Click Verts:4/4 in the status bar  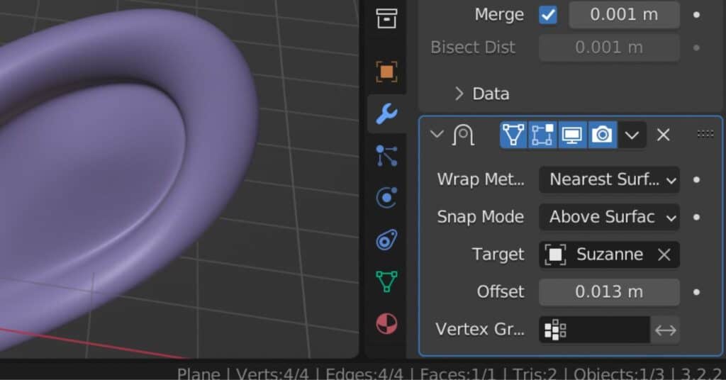272,374
